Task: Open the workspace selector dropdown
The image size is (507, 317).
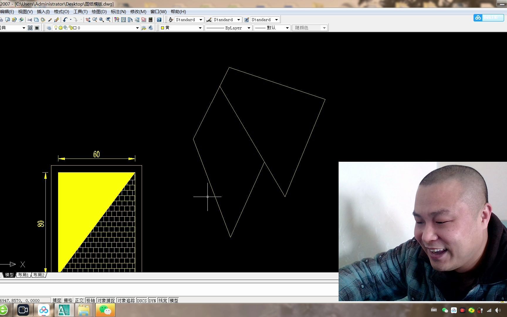Action: (x=13, y=28)
